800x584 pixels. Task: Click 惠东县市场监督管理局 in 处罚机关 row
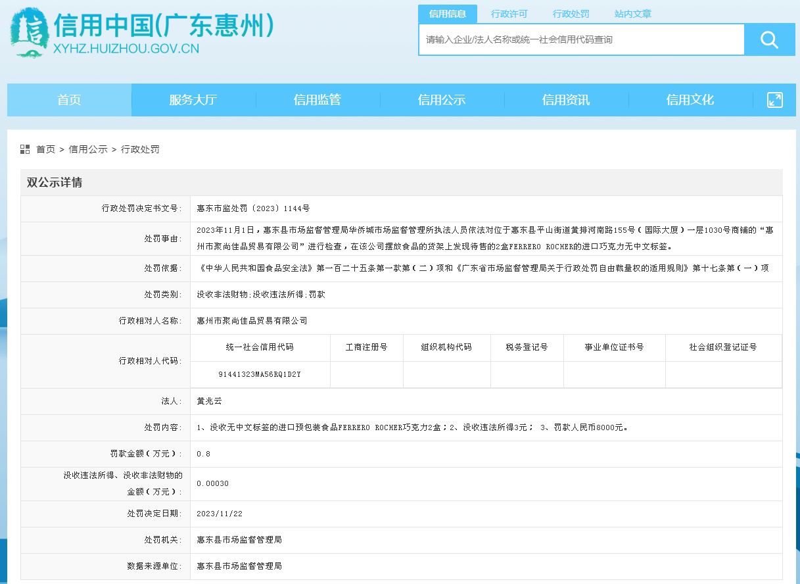click(x=239, y=539)
